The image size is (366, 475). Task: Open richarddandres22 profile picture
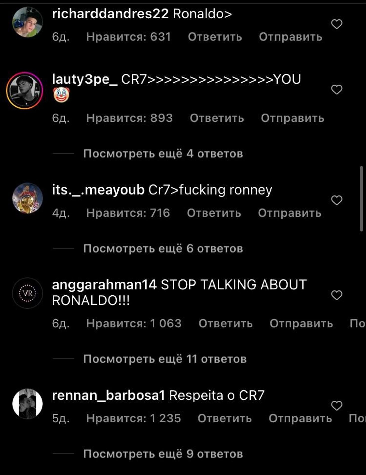pyautogui.click(x=27, y=22)
